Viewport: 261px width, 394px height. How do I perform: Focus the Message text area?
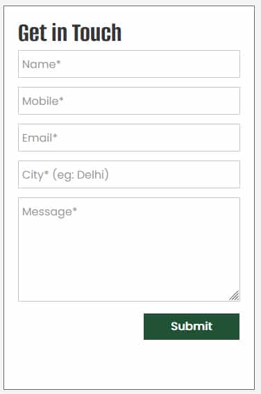point(129,249)
